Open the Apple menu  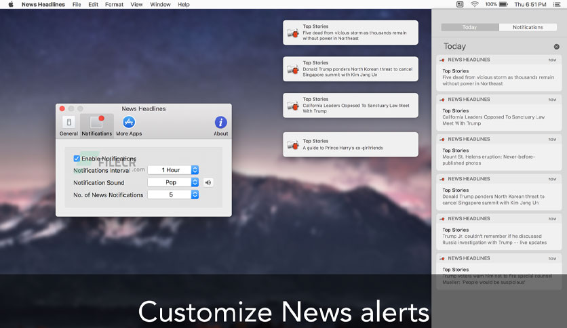pyautogui.click(x=11, y=4)
